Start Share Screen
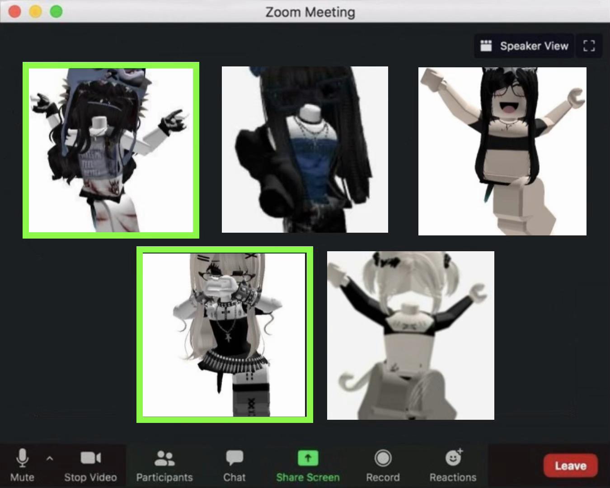 [308, 465]
